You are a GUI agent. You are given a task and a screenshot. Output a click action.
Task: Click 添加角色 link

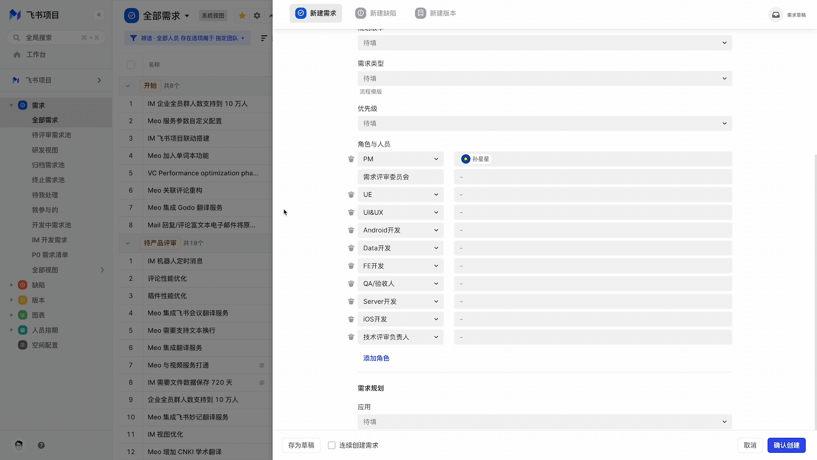(x=376, y=358)
